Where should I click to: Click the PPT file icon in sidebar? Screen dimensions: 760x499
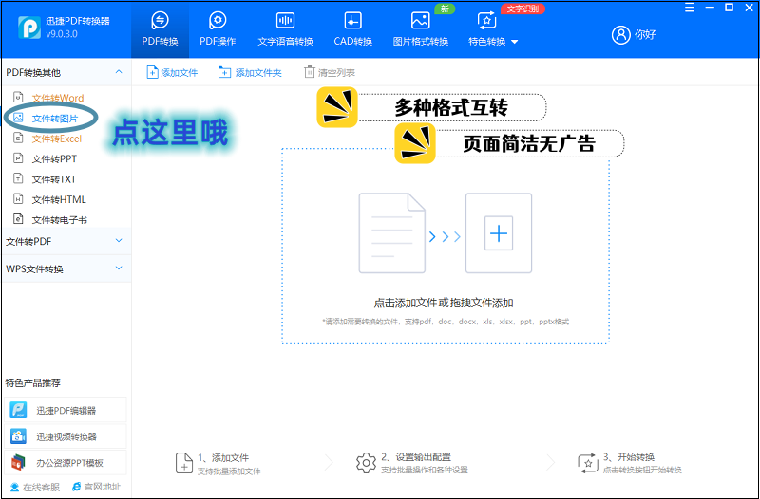pyautogui.click(x=18, y=158)
